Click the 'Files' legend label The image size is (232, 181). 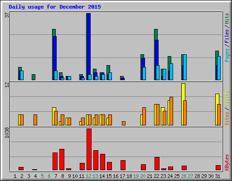(227, 36)
